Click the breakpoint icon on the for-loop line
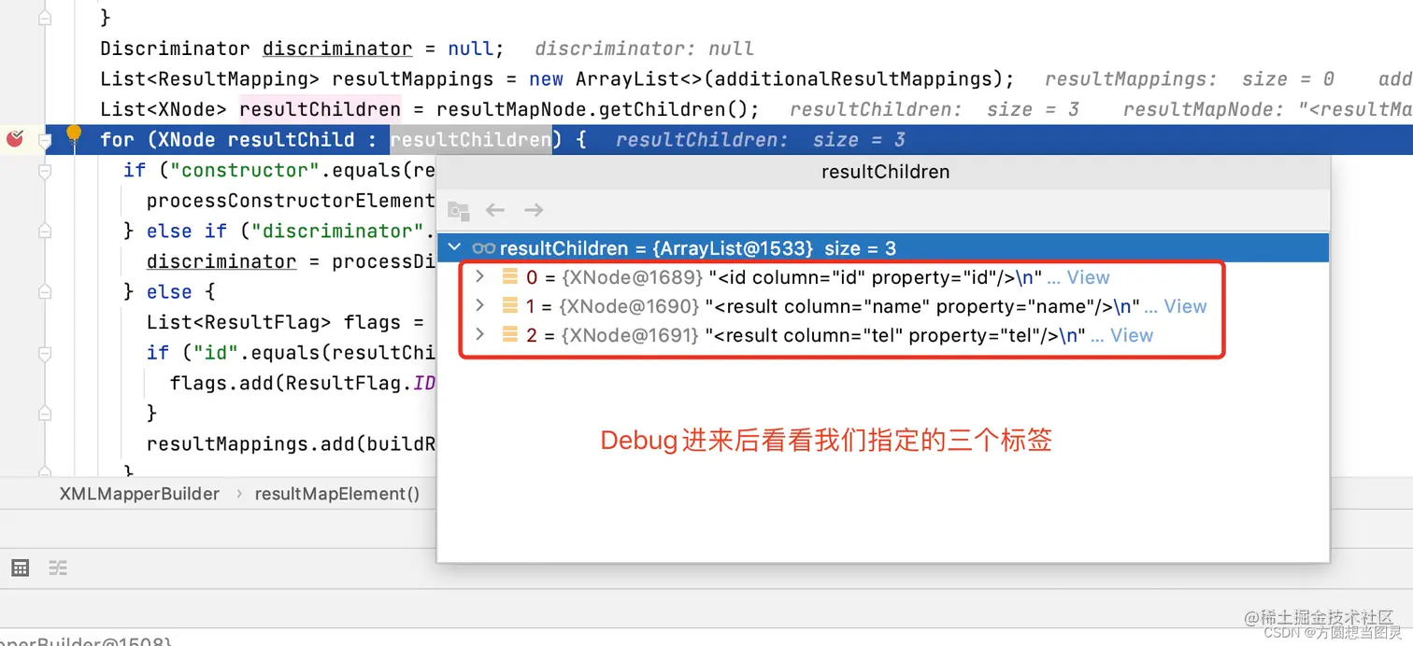Image resolution: width=1413 pixels, height=646 pixels. pyautogui.click(x=14, y=139)
